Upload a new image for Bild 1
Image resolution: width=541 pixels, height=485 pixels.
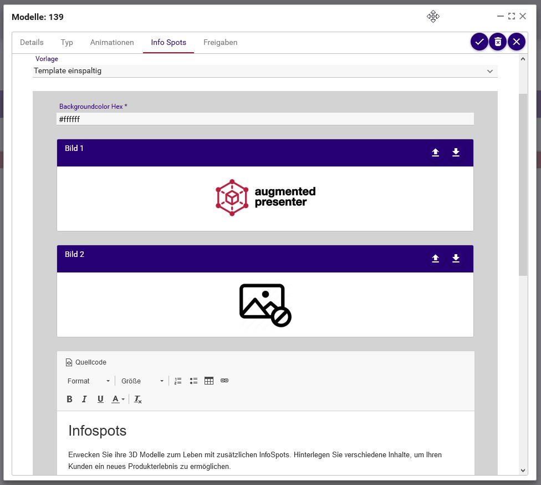click(x=436, y=152)
